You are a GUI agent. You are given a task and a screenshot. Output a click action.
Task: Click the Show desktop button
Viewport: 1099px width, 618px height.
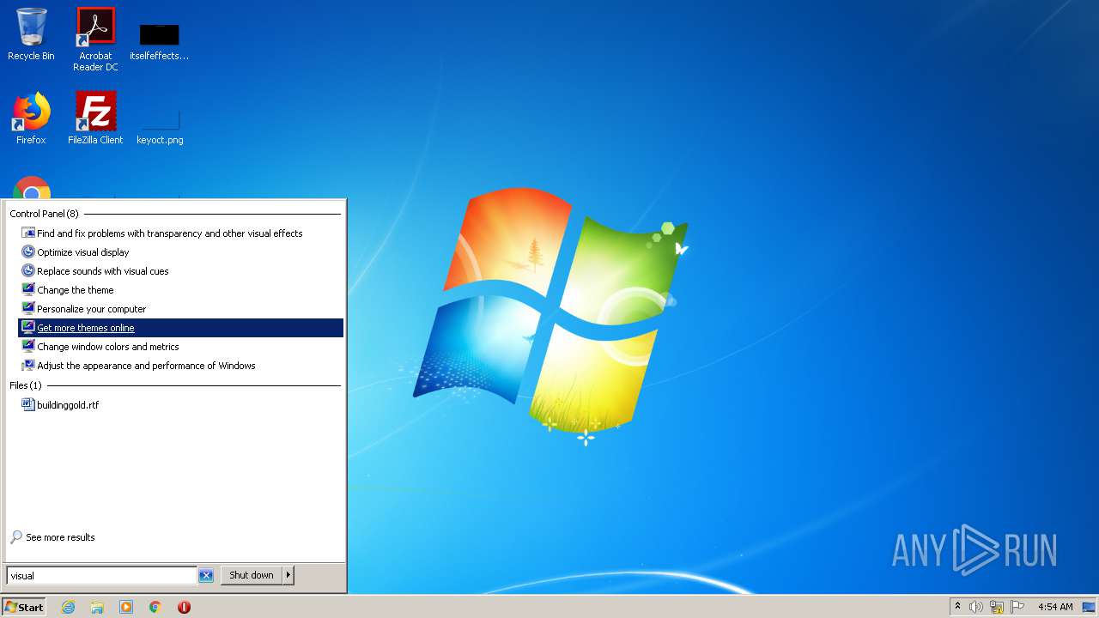[x=1089, y=607]
